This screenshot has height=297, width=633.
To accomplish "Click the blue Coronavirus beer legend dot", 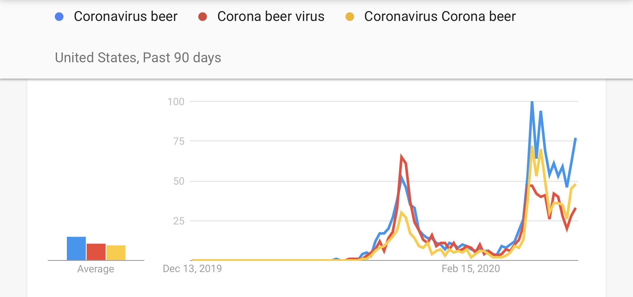I will tap(59, 17).
